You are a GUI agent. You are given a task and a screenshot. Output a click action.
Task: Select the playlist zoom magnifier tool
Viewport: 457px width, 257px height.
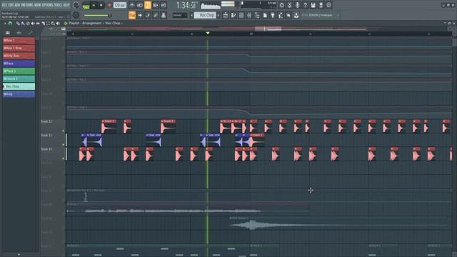[x=53, y=24]
